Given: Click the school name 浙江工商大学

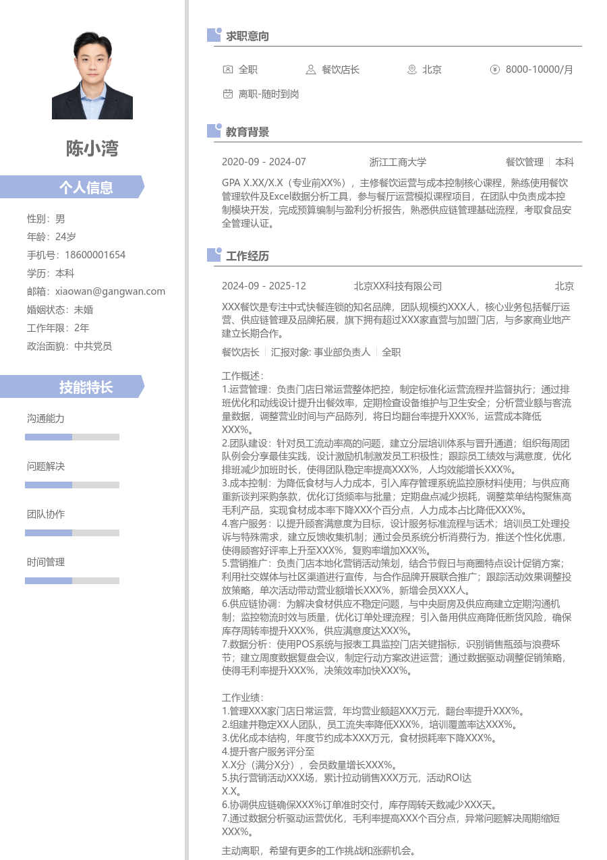Looking at the screenshot, I should point(398,162).
